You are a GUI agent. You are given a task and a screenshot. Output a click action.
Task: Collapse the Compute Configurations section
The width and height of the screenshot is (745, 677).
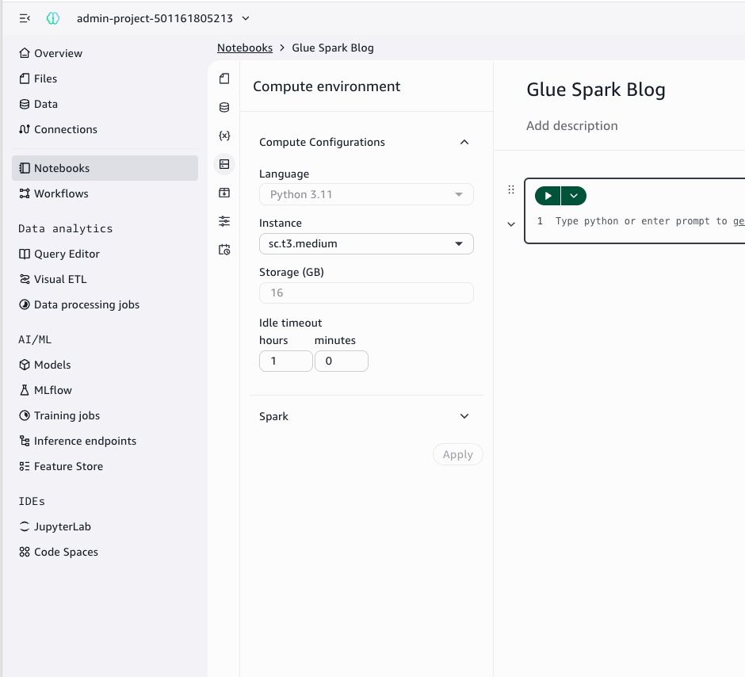[x=464, y=142]
